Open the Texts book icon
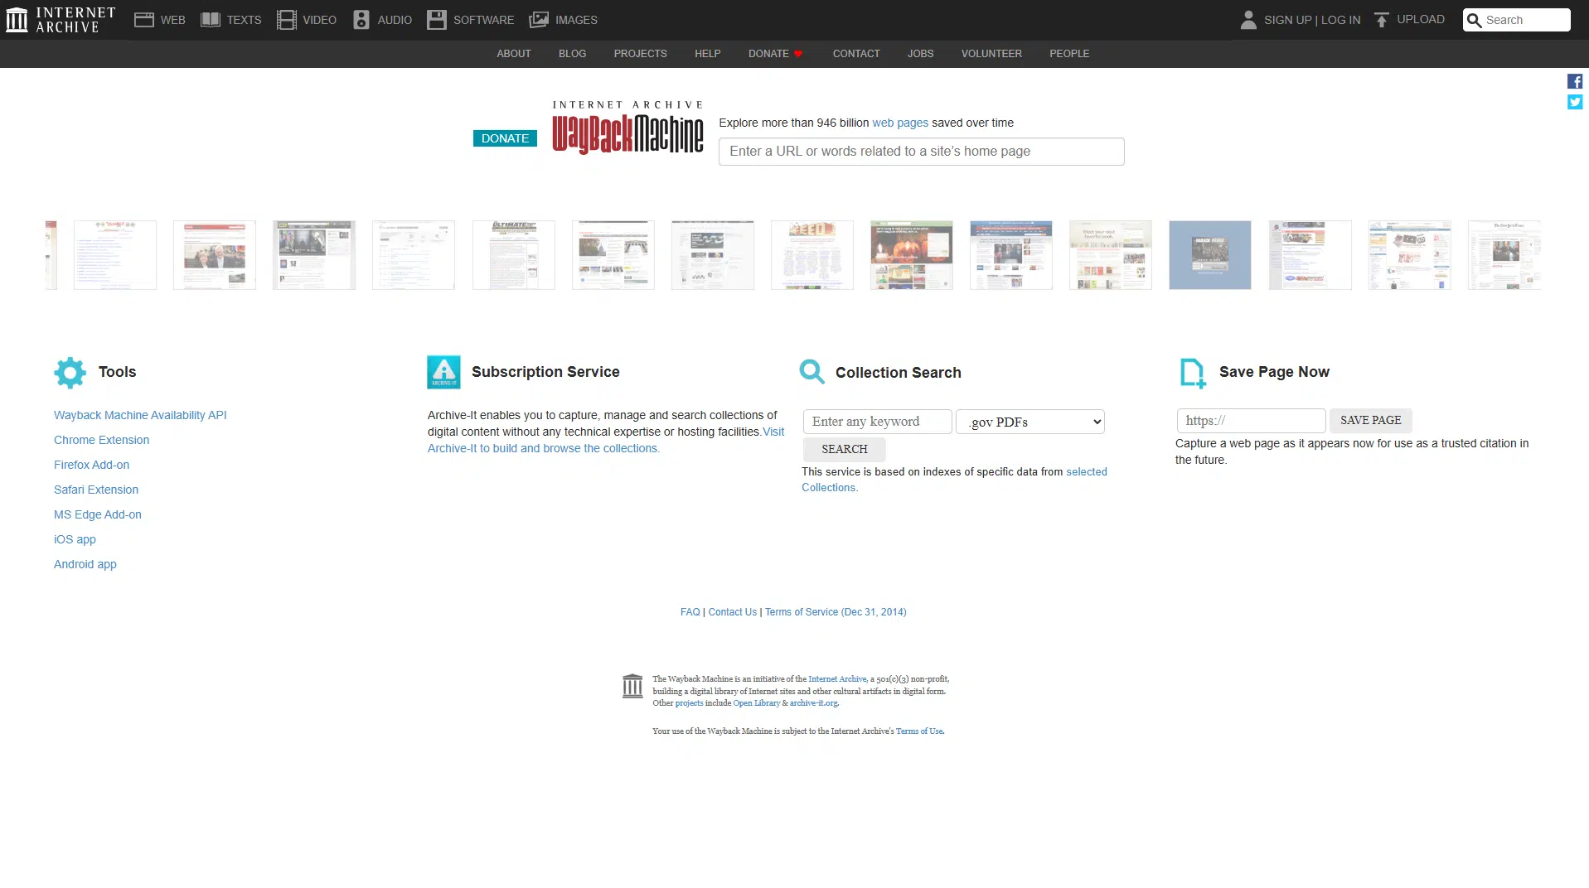 tap(211, 20)
